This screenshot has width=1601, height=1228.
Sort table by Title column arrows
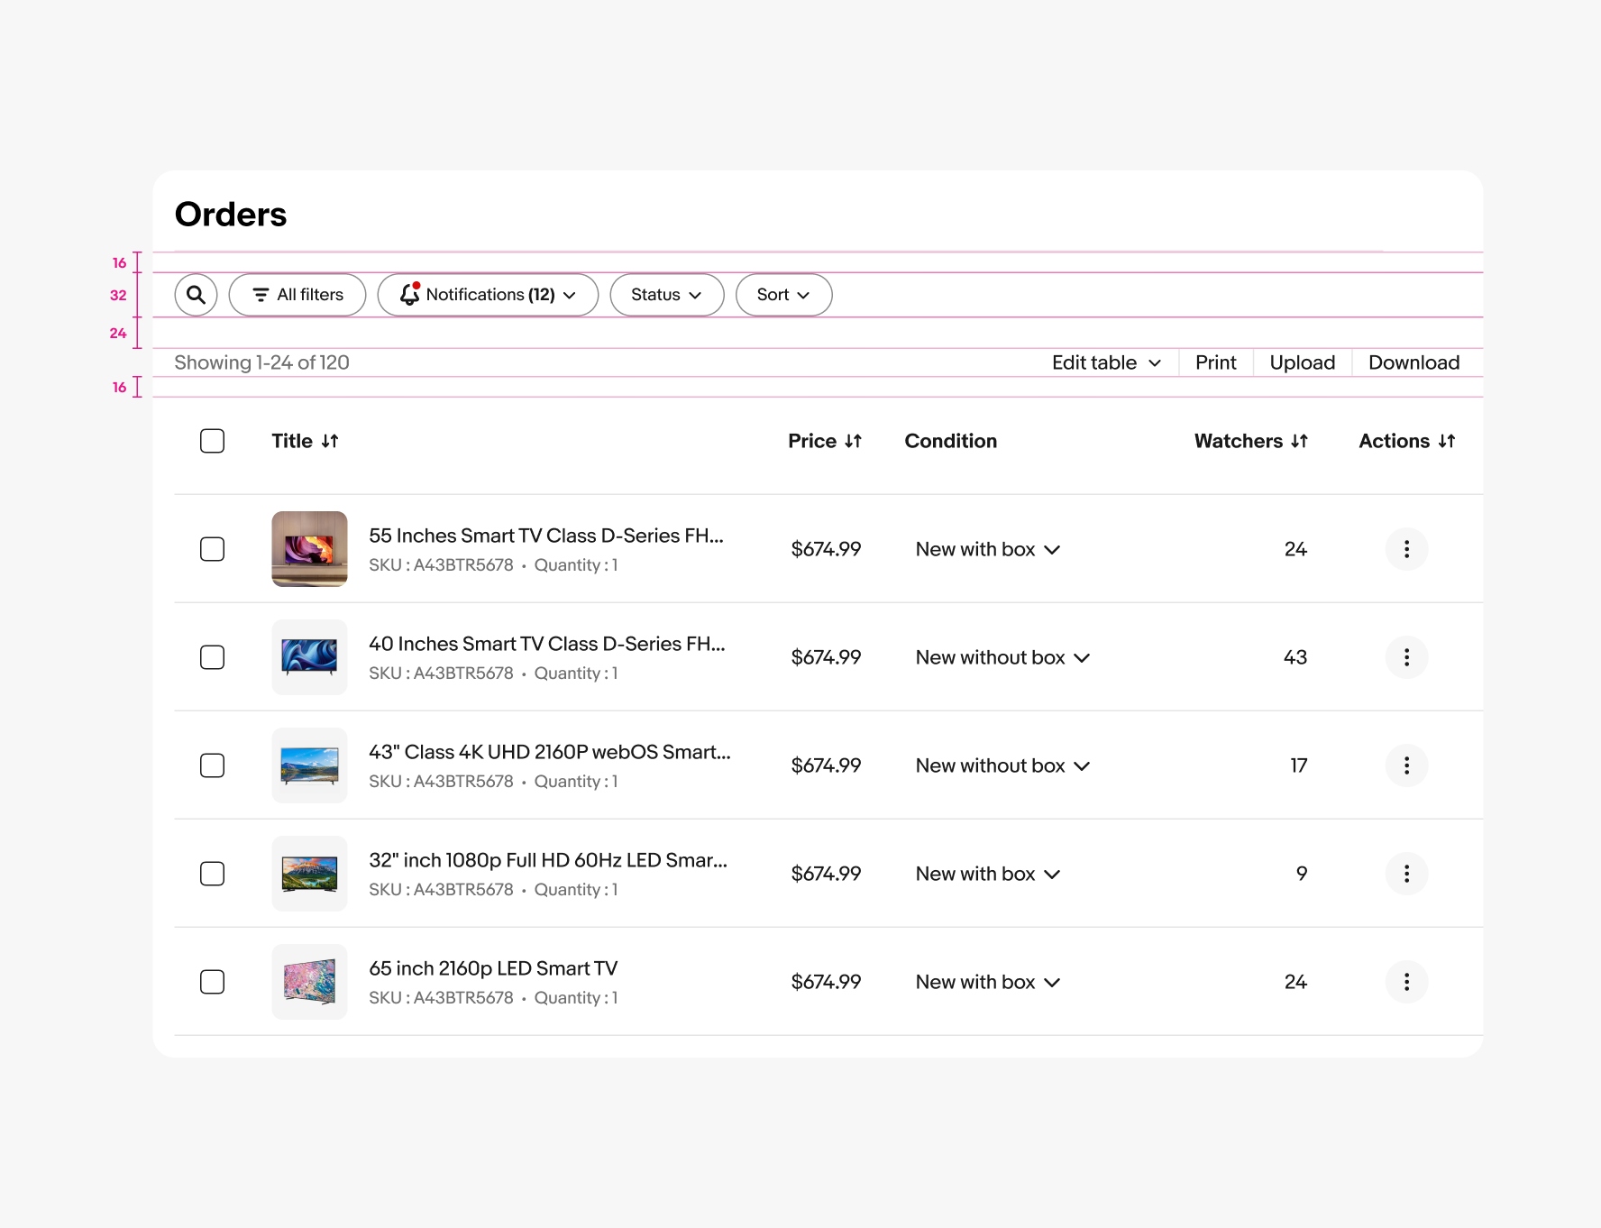click(x=330, y=441)
